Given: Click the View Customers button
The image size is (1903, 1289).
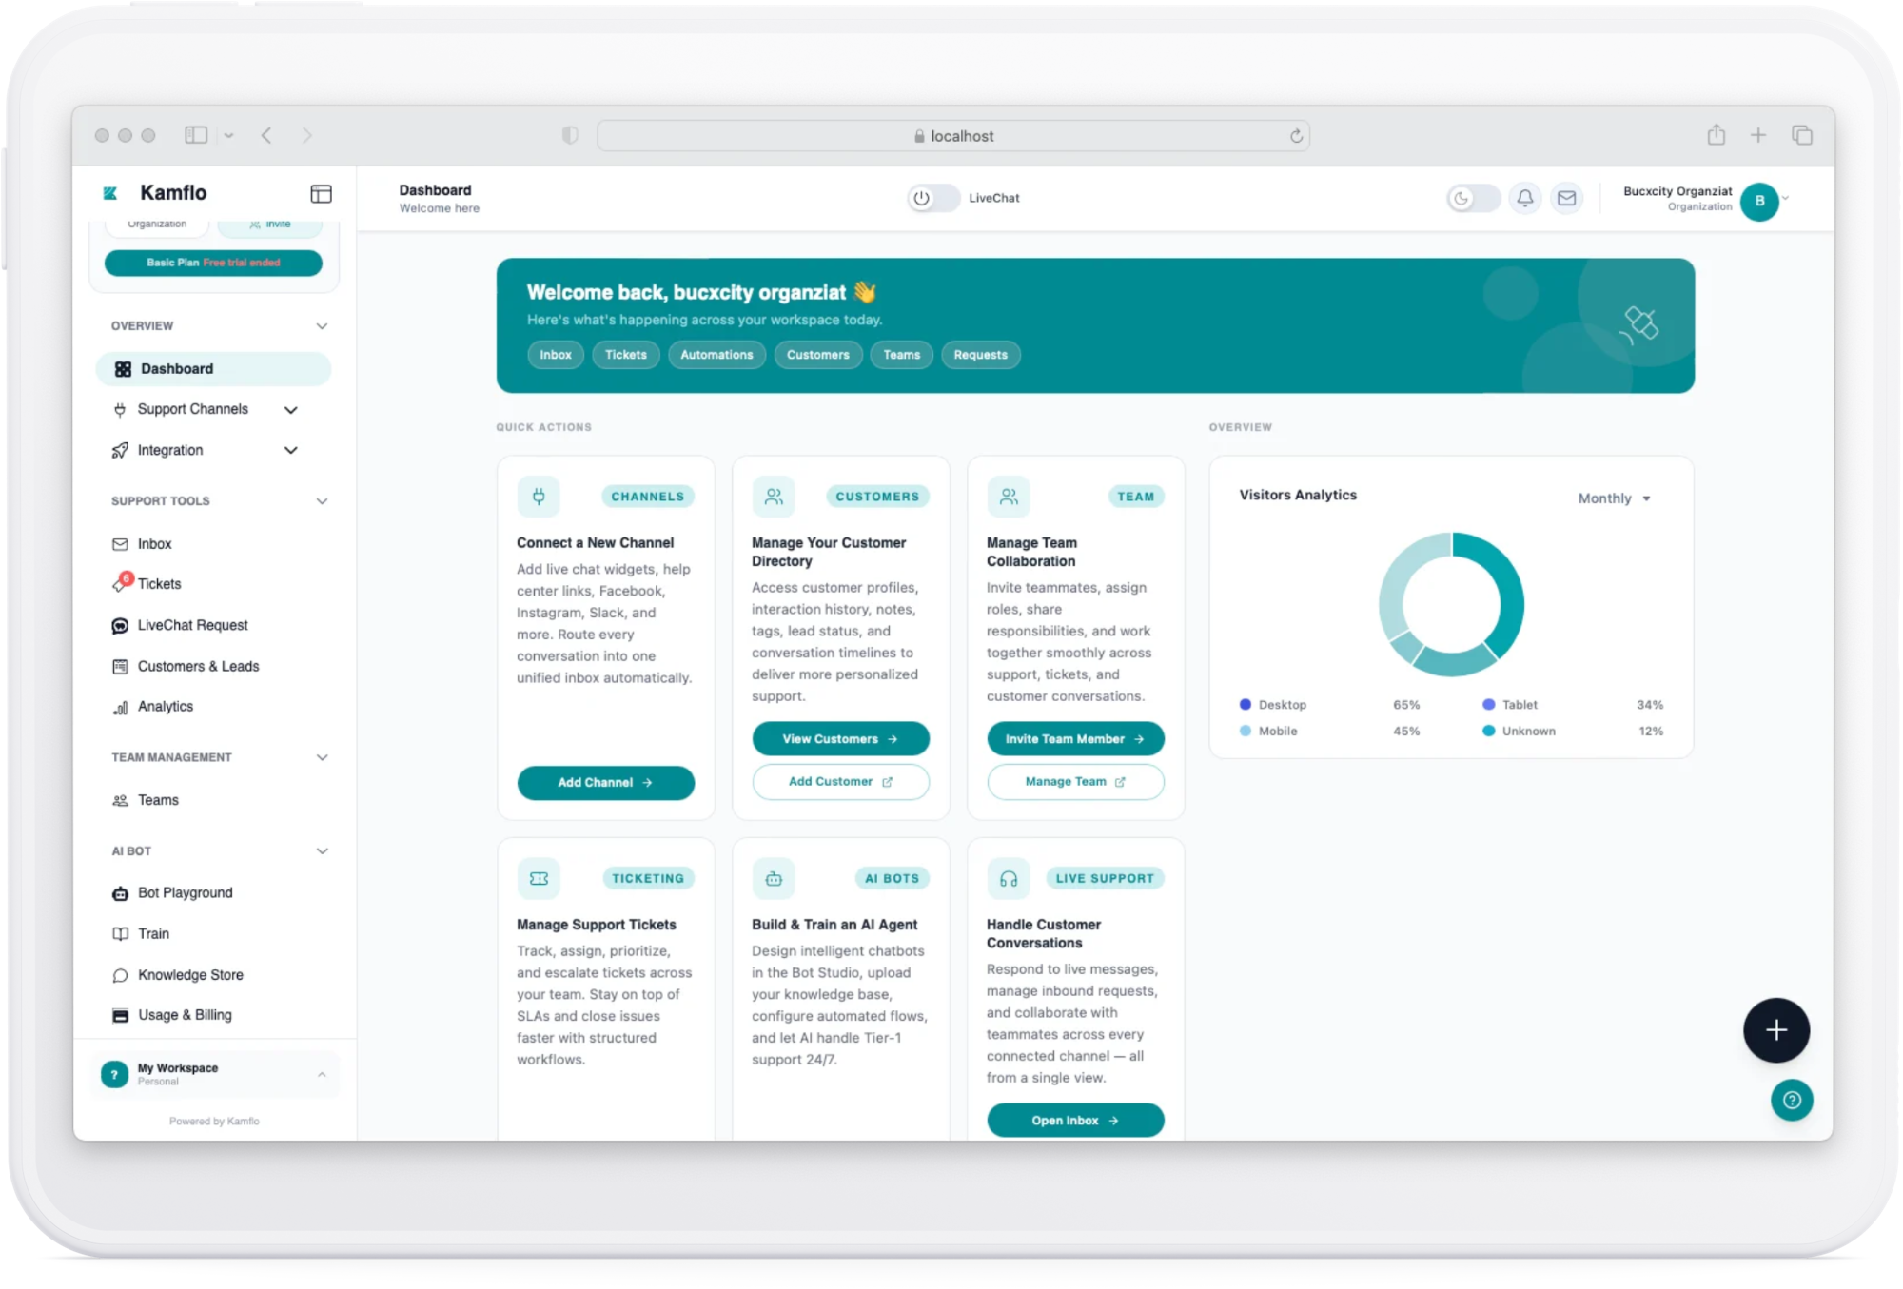Looking at the screenshot, I should coord(840,739).
